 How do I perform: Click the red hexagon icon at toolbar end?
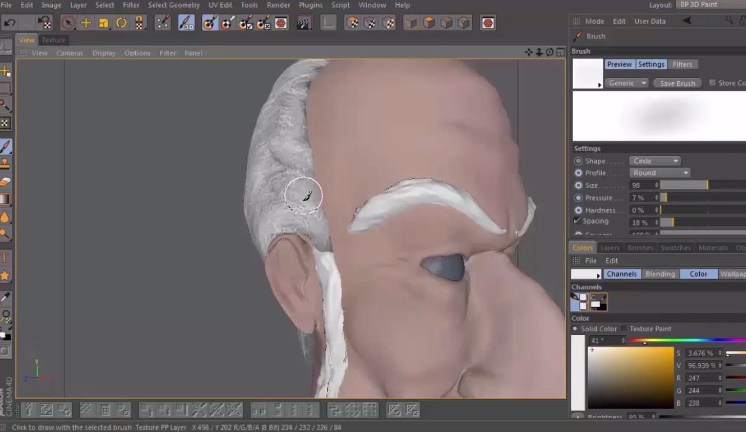[488, 23]
